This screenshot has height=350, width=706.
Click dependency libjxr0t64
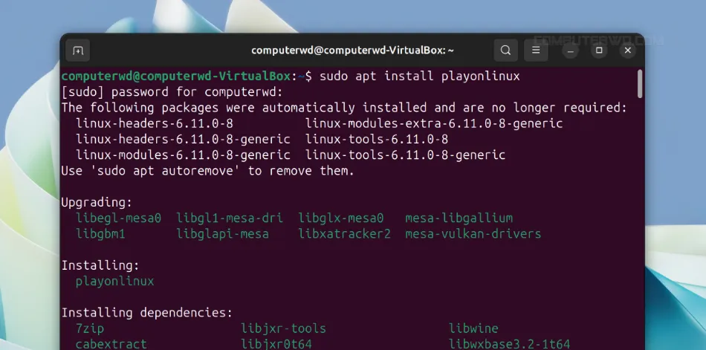(x=276, y=344)
